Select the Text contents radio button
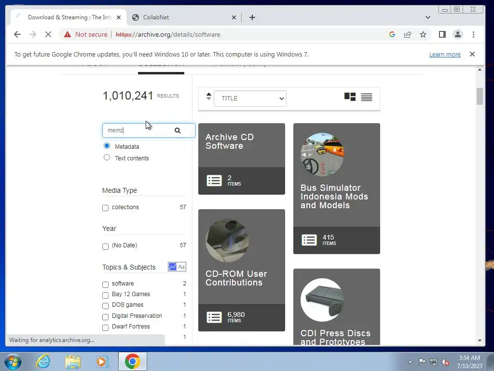Screen dimensions: 494x371 107,157
